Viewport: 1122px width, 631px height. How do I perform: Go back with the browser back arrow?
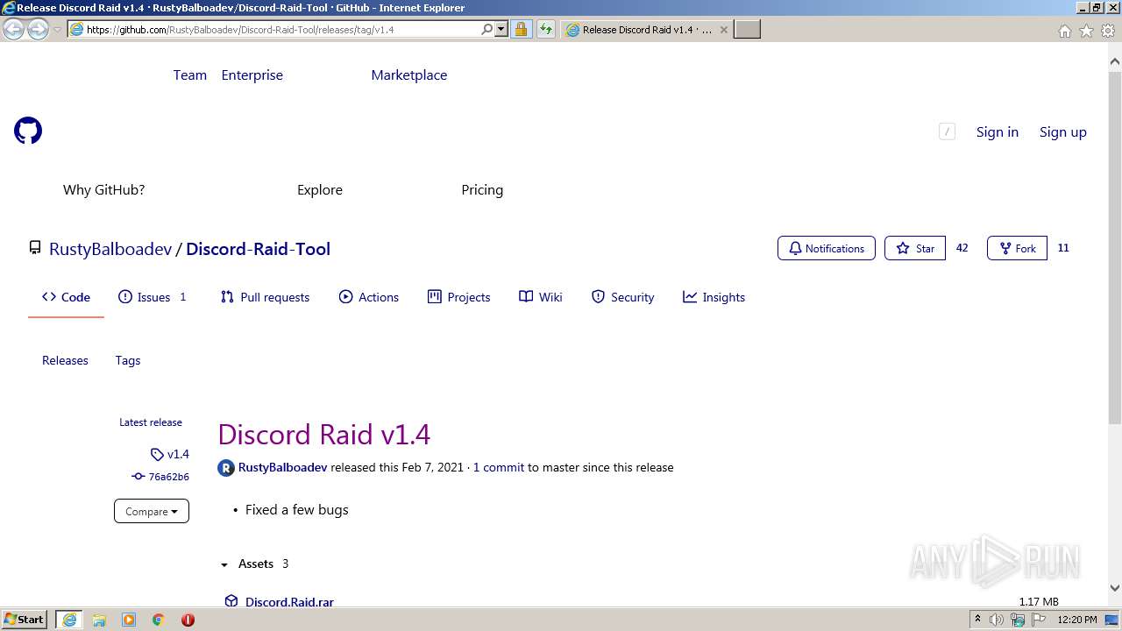(13, 30)
